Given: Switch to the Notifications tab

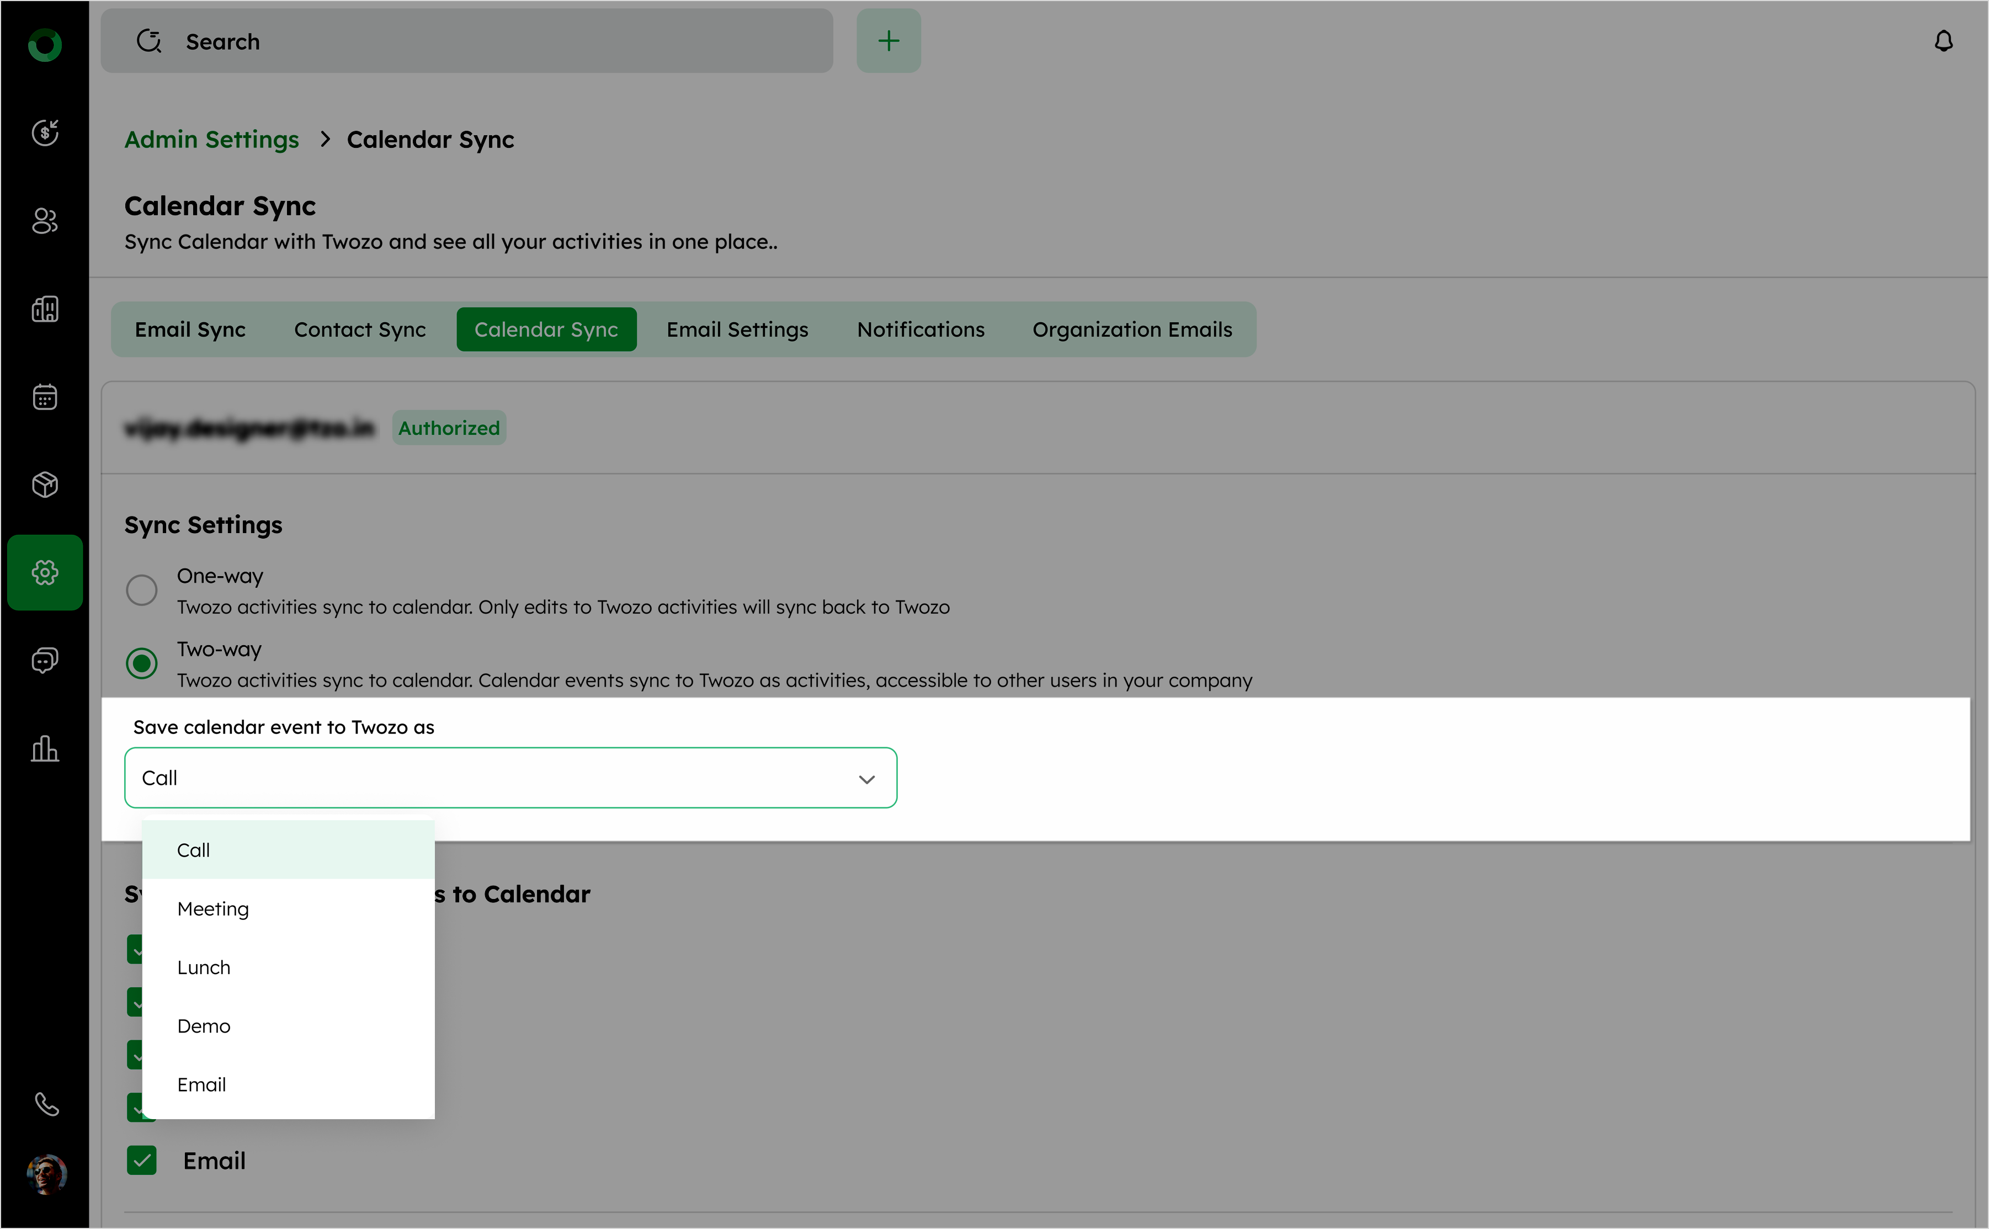Looking at the screenshot, I should tap(920, 329).
